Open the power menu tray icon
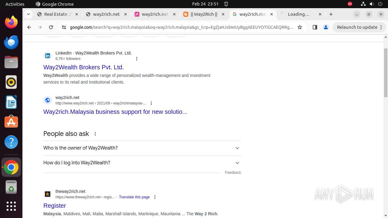The width and height of the screenshot is (388, 218). tap(380, 4)
